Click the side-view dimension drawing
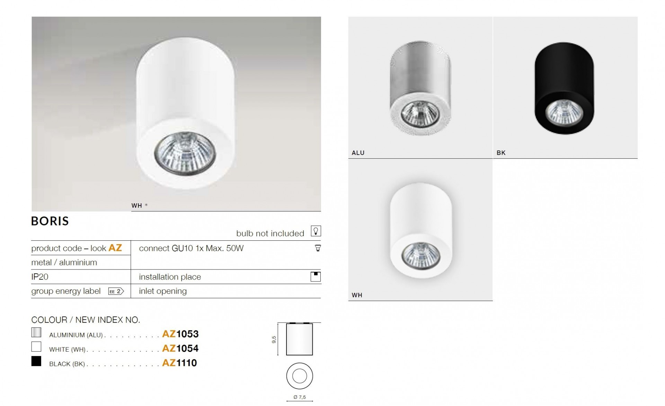The height and width of the screenshot is (406, 665). [296, 339]
